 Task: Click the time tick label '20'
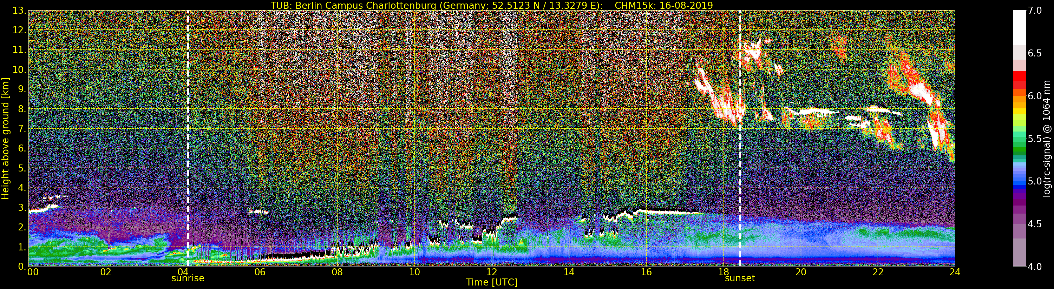click(x=801, y=272)
